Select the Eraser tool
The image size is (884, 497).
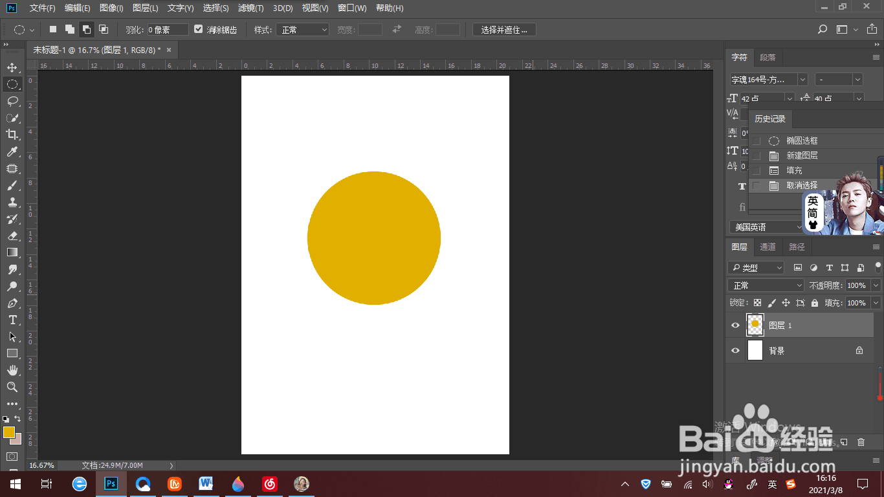pos(12,236)
